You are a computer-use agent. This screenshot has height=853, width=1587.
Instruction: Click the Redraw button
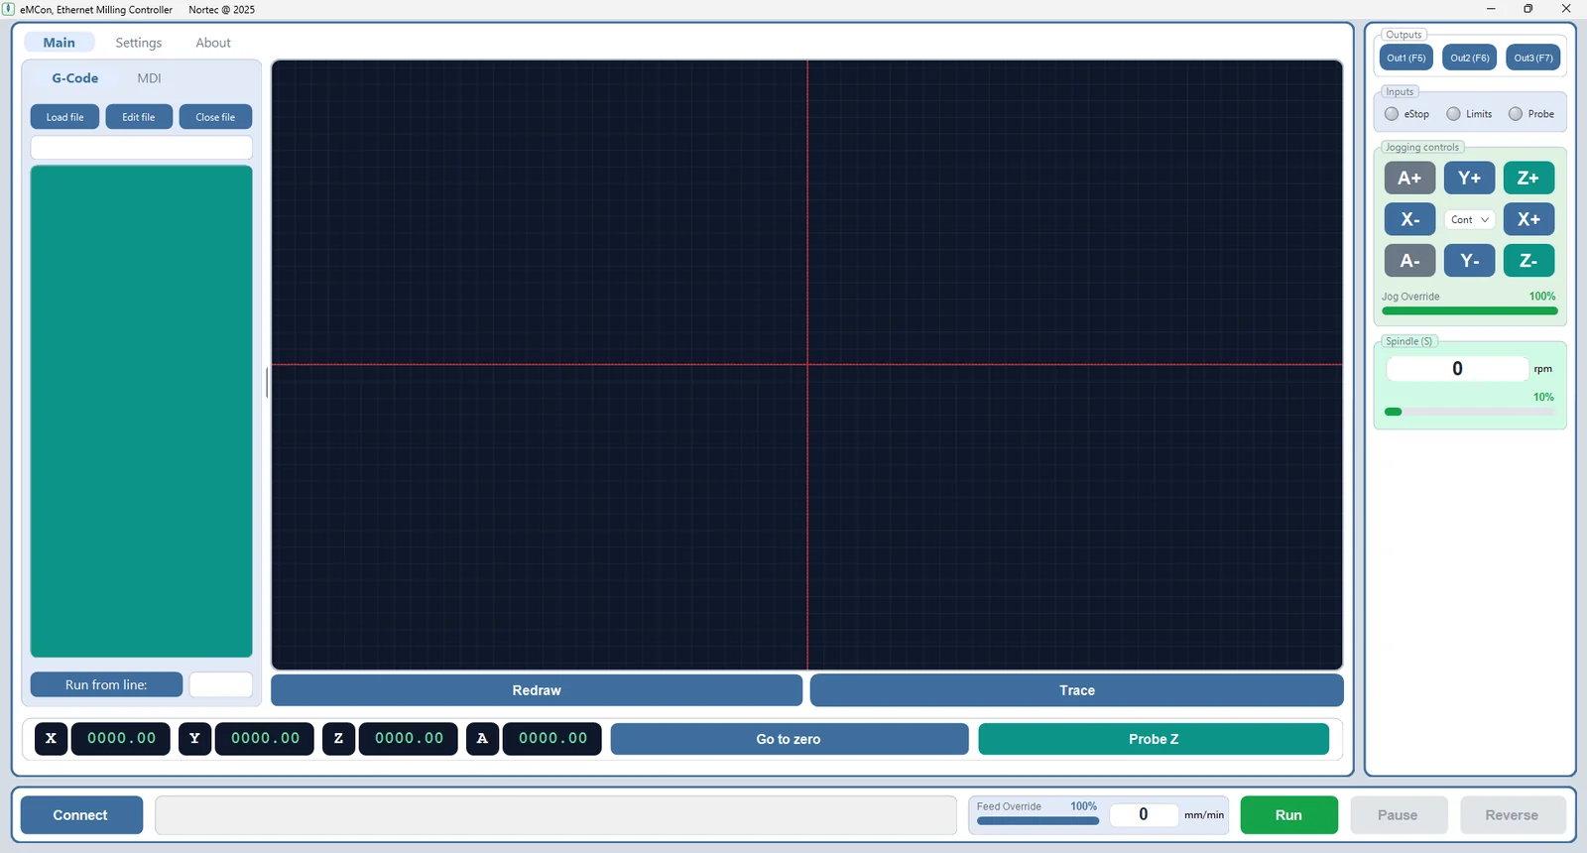[x=537, y=690]
